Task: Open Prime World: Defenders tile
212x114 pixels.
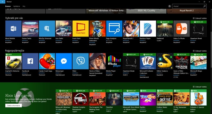Action: point(97,29)
